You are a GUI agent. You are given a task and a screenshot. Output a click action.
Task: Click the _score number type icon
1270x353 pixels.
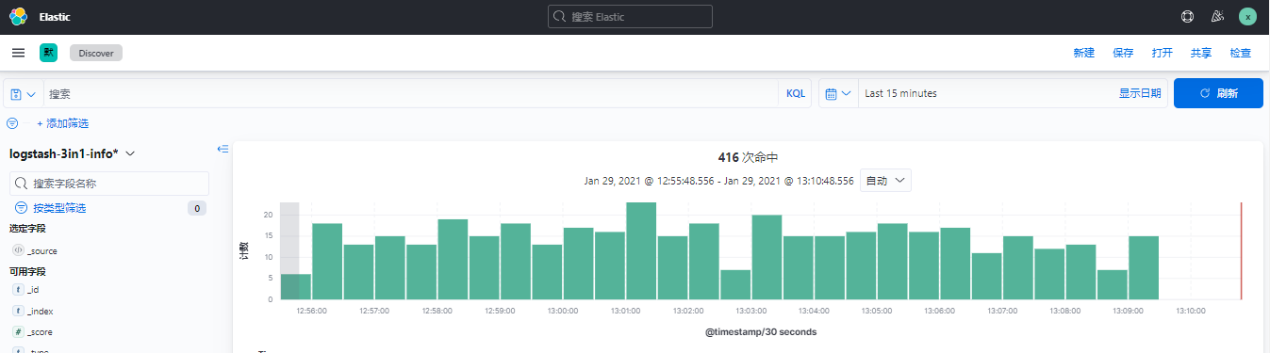coord(17,332)
